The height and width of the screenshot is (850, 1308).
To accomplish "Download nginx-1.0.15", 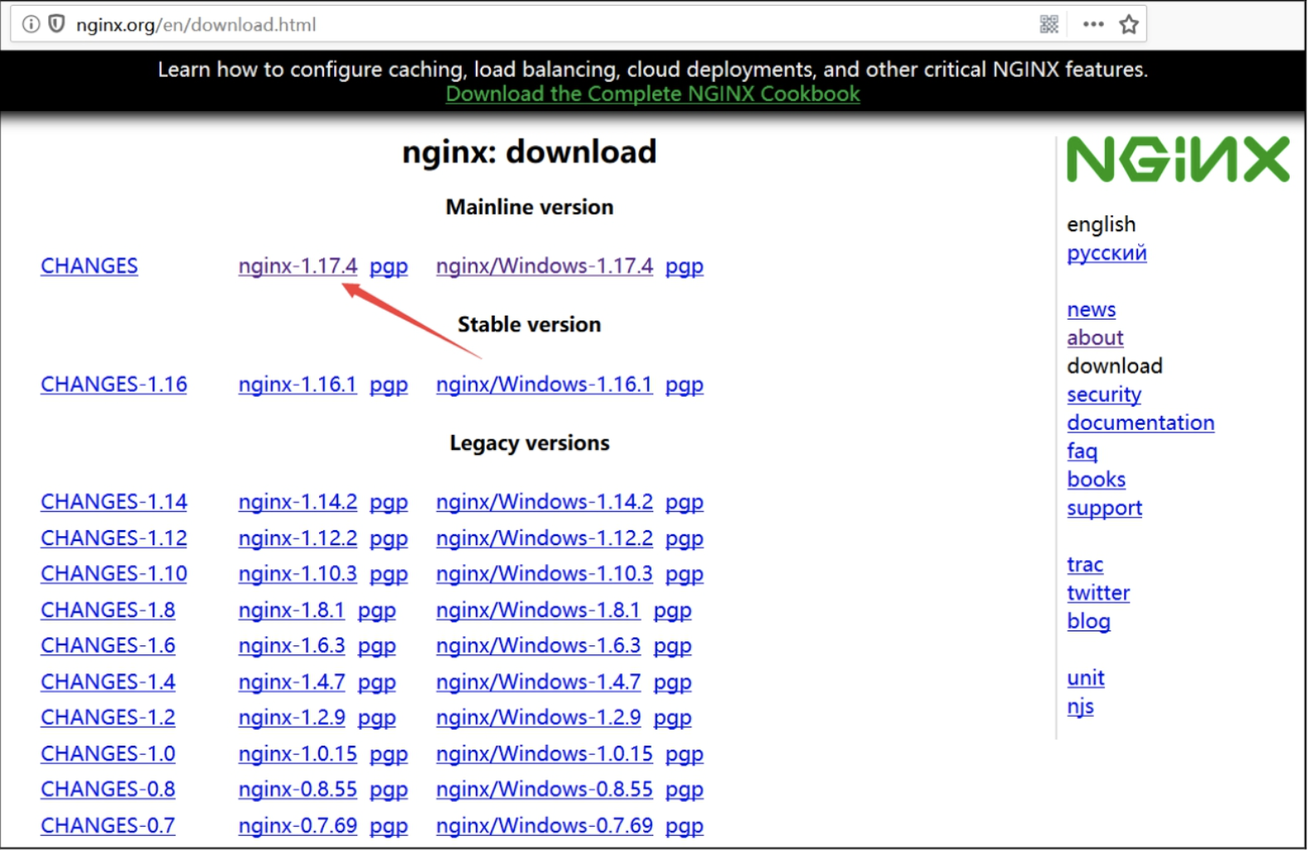I will [x=298, y=755].
